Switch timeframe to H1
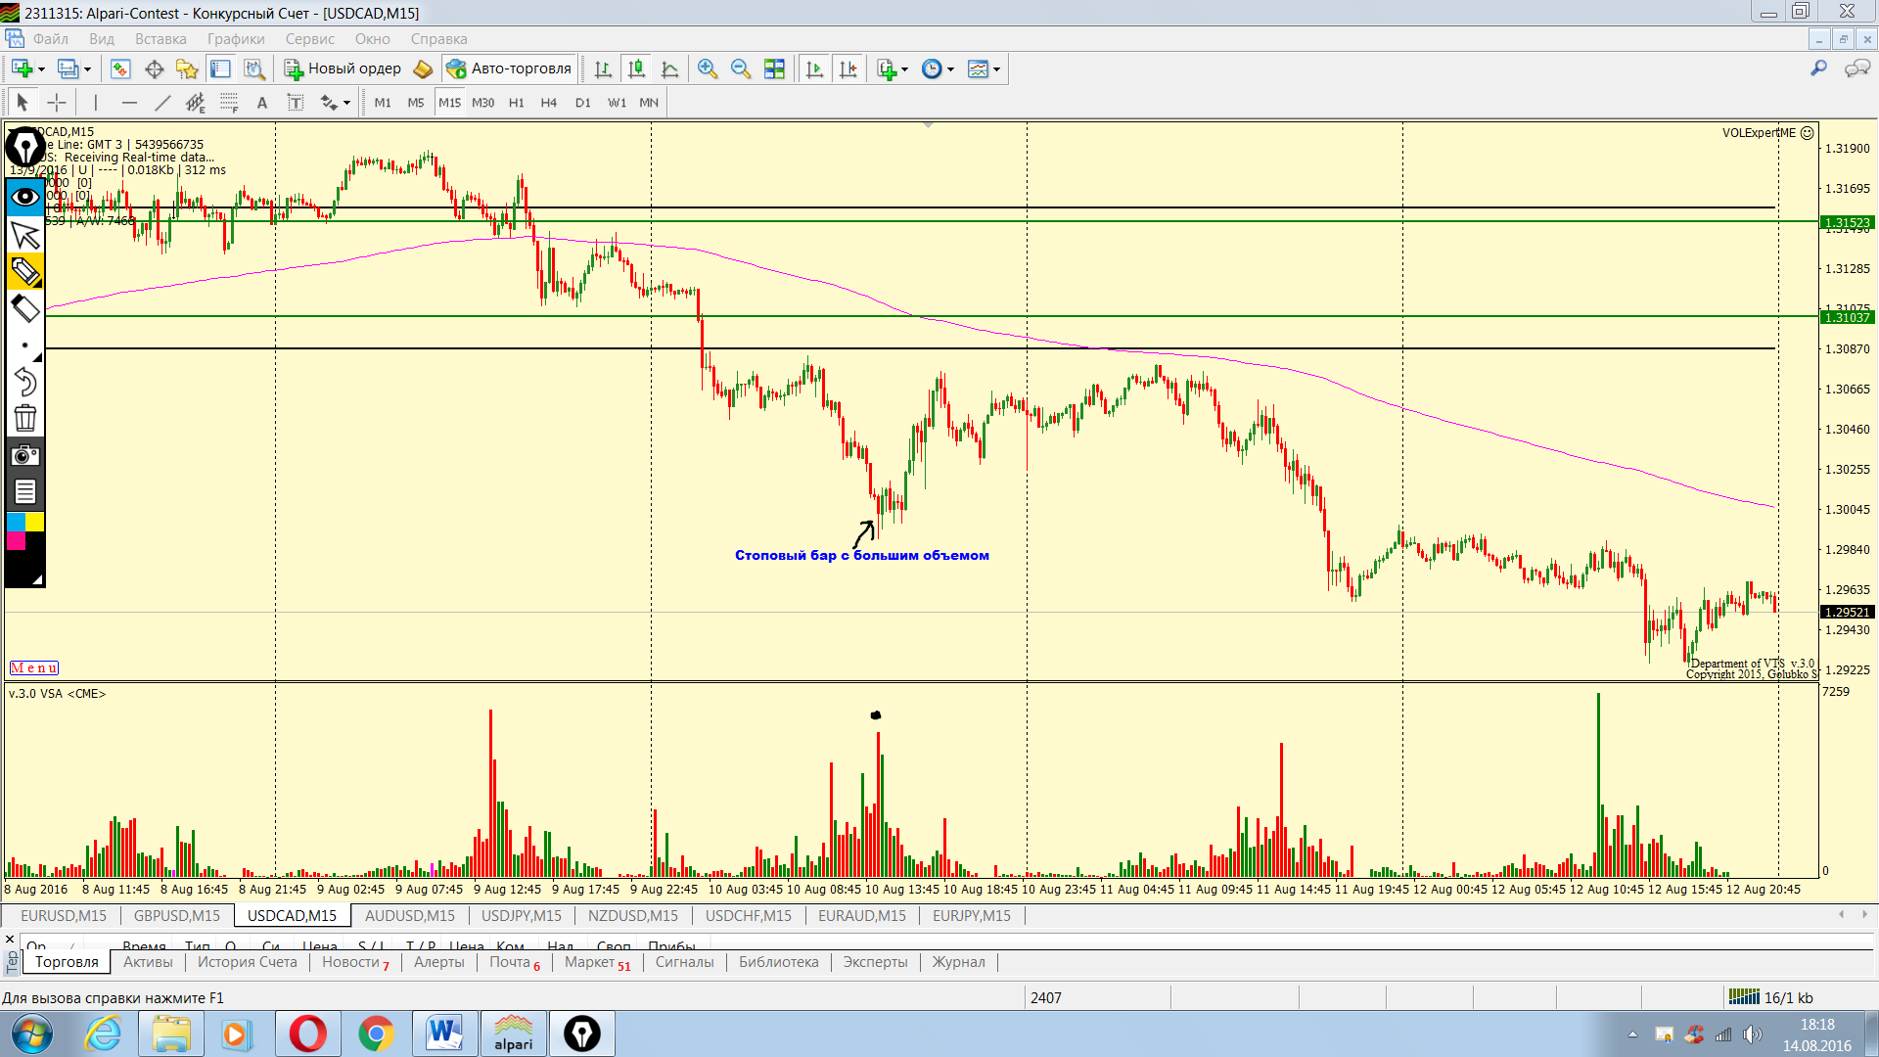 [x=516, y=103]
